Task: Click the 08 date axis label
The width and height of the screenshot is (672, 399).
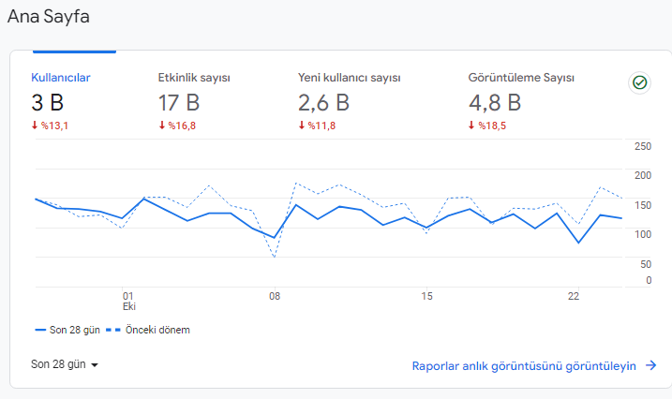Action: pos(275,296)
